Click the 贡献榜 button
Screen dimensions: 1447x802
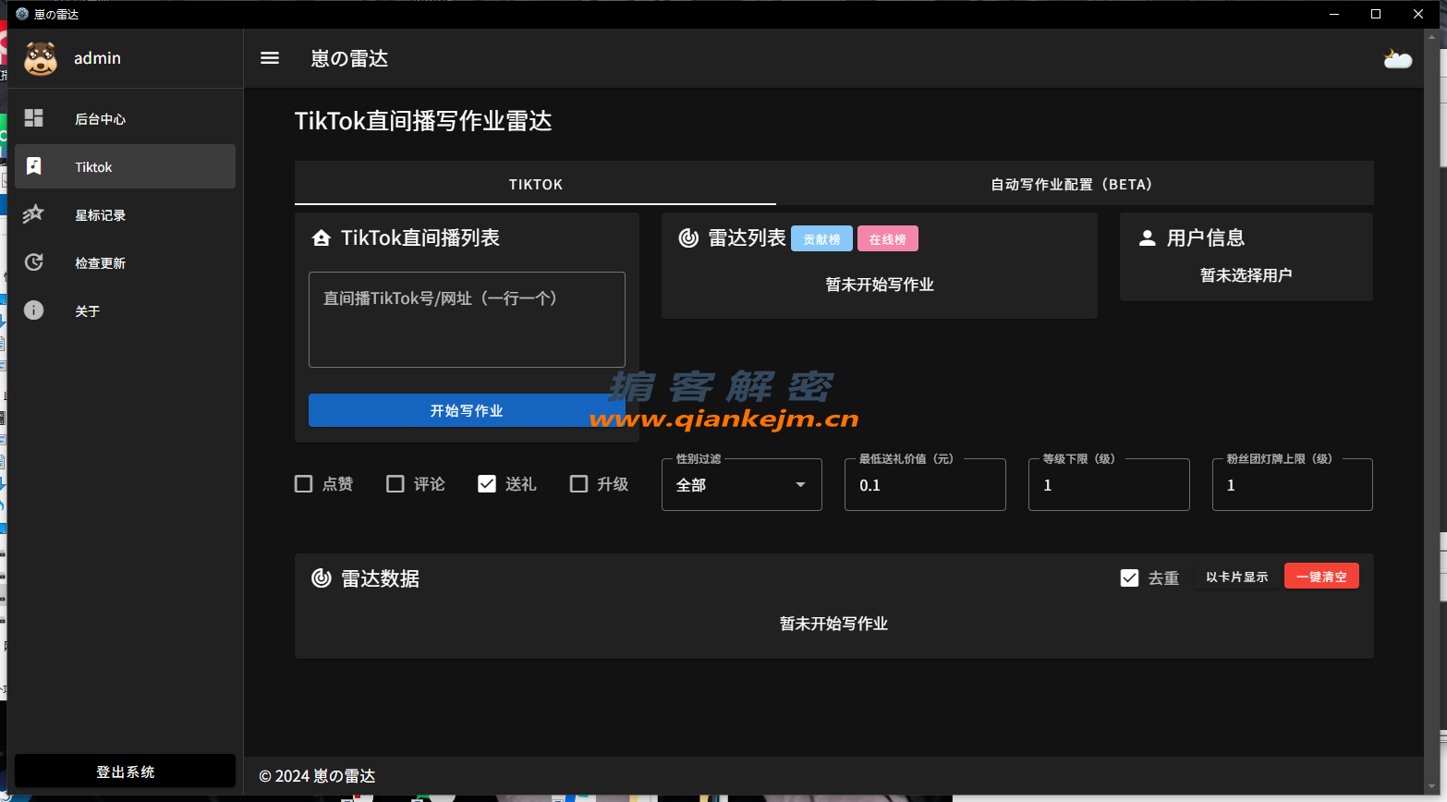point(821,239)
